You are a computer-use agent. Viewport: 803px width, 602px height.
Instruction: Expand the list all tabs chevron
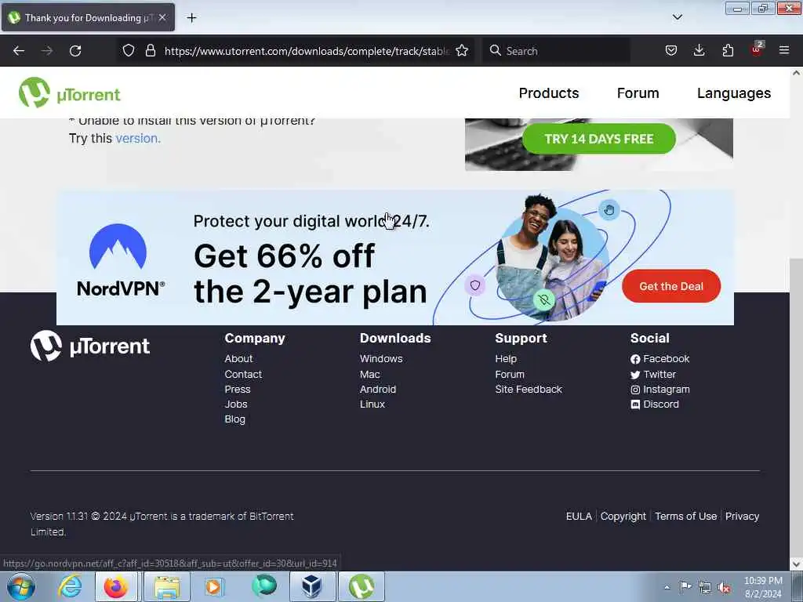click(677, 17)
